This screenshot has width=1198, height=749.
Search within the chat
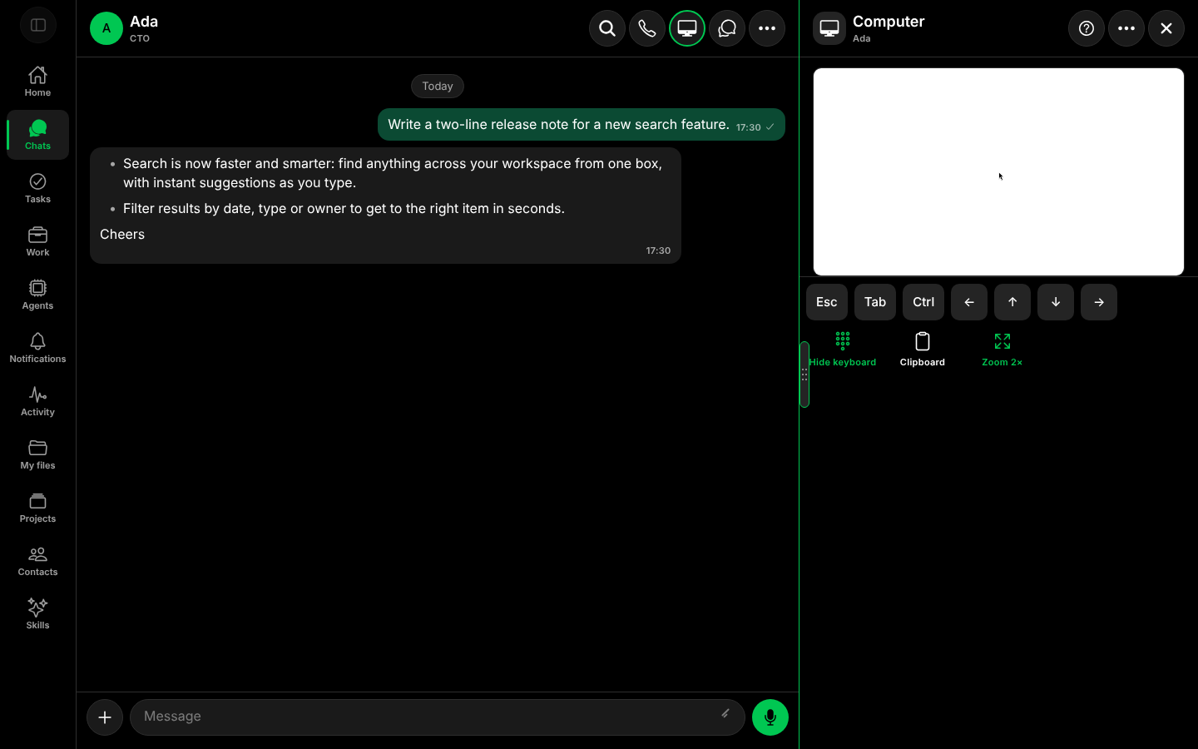click(607, 28)
